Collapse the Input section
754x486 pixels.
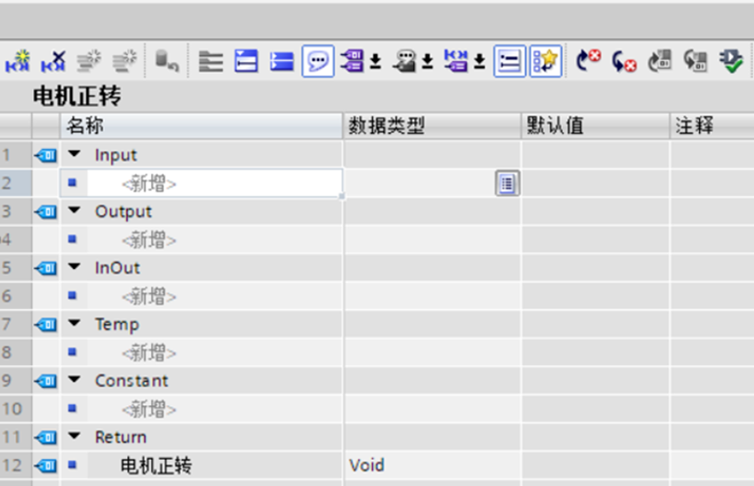pos(75,154)
